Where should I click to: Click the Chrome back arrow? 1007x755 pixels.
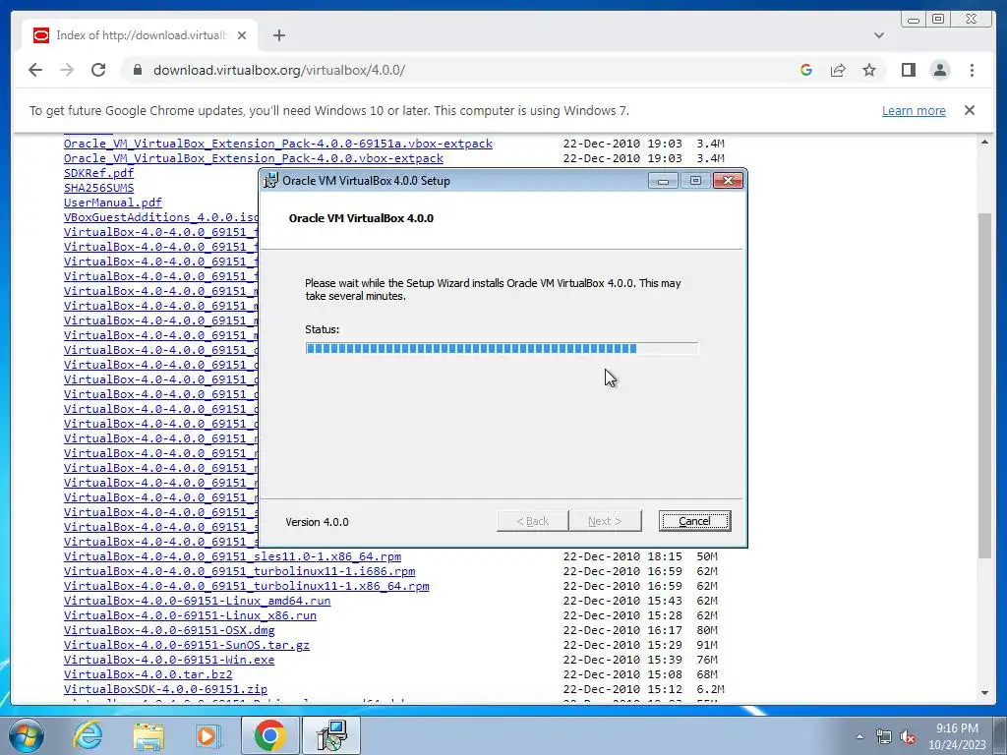[x=35, y=70]
